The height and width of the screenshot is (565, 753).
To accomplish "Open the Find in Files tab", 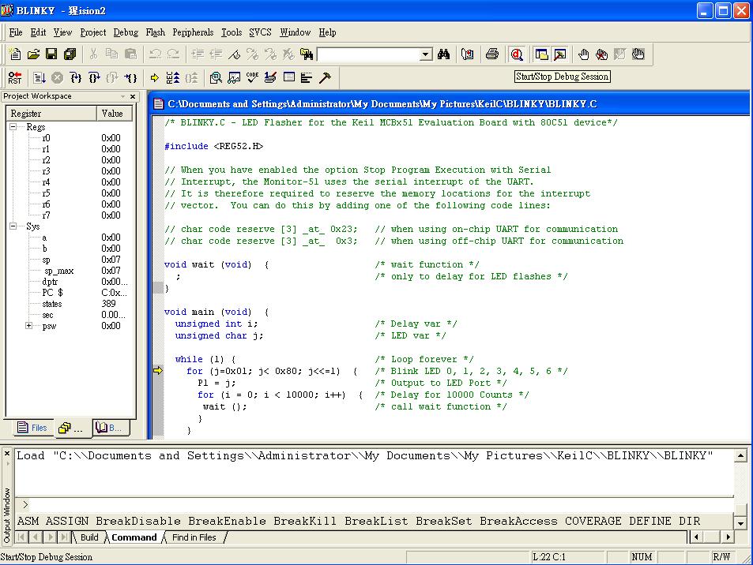I will point(194,537).
